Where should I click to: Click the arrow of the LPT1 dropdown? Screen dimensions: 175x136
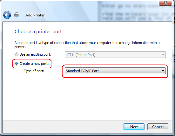coord(163,54)
